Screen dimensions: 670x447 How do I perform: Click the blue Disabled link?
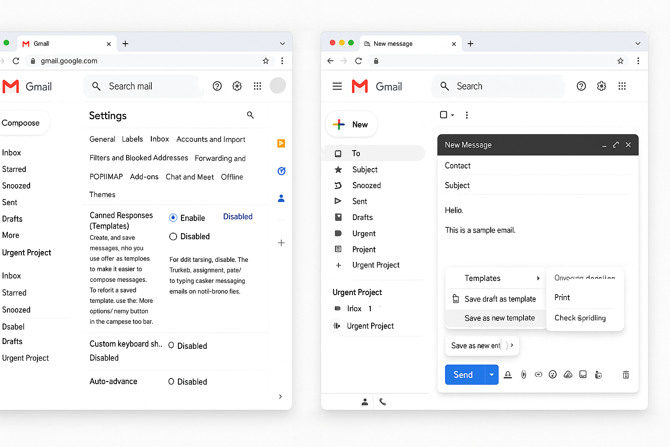(238, 217)
